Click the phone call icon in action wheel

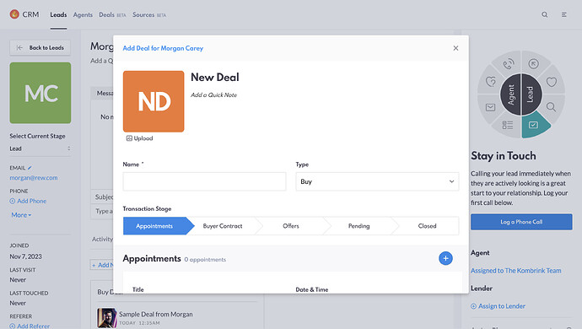[509, 64]
